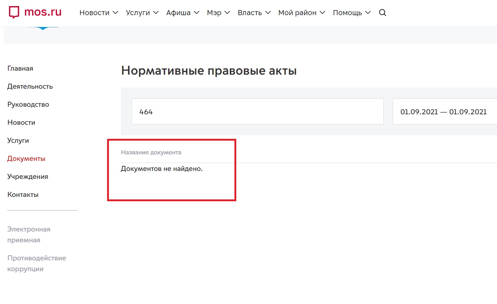The width and height of the screenshot is (497, 304).
Task: Click the search field containing 464
Action: click(x=257, y=112)
